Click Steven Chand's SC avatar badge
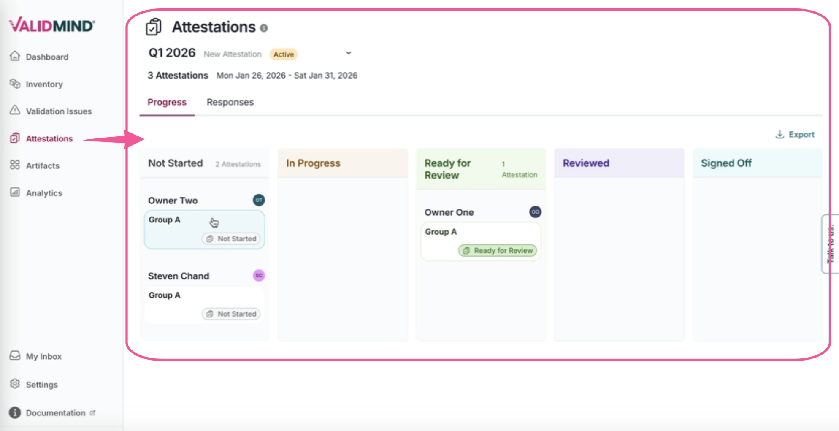Image resolution: width=839 pixels, height=431 pixels. coord(259,276)
